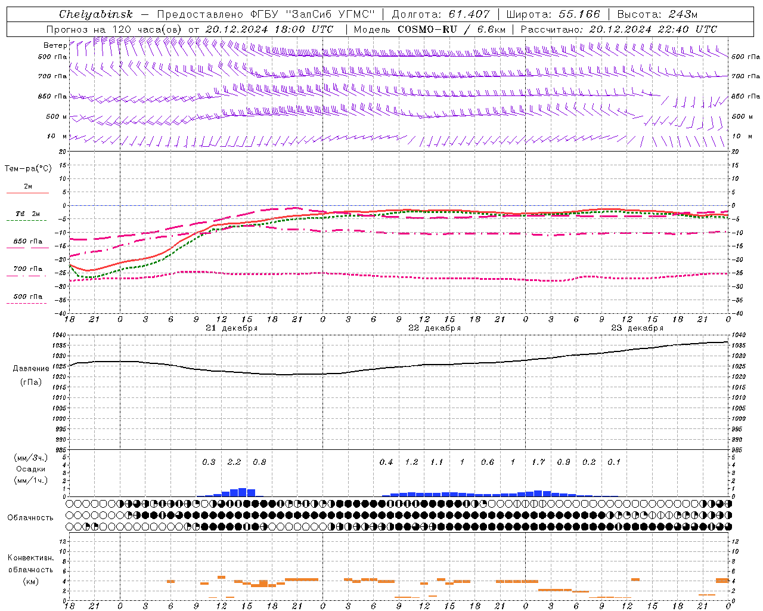Screen dimensions: 763x611
Task: Click the 0.9 precipitation amount value
Action: tap(563, 462)
